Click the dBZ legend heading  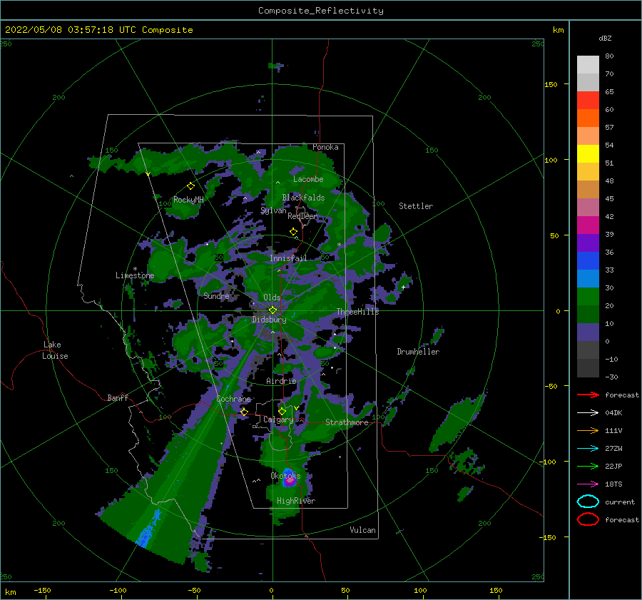pos(605,39)
